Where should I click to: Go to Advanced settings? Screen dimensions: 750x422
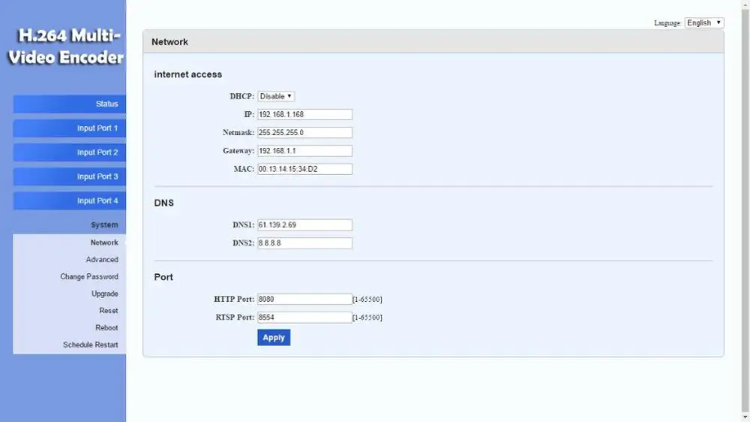[x=102, y=260]
